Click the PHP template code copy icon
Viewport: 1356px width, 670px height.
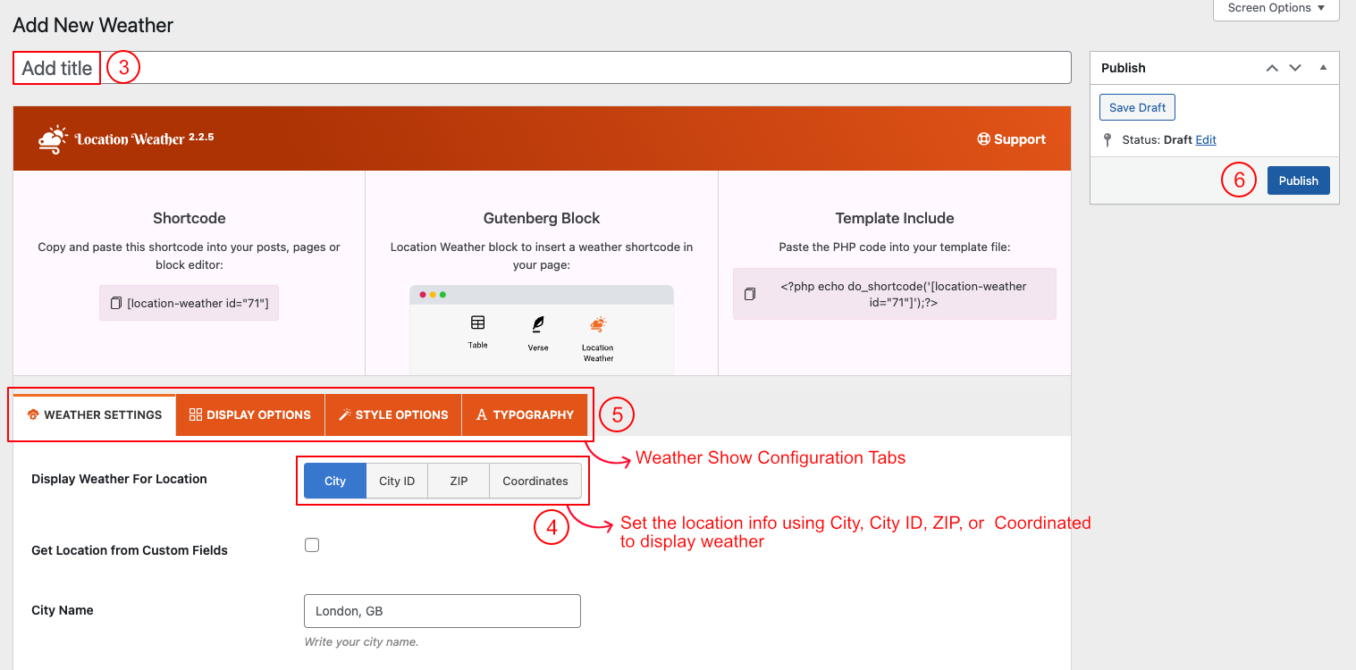(x=750, y=294)
